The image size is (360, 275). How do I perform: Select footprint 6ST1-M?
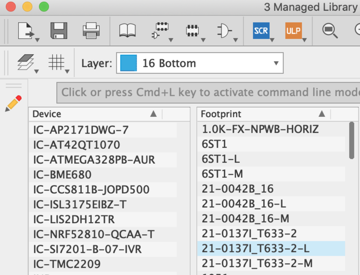point(271,174)
